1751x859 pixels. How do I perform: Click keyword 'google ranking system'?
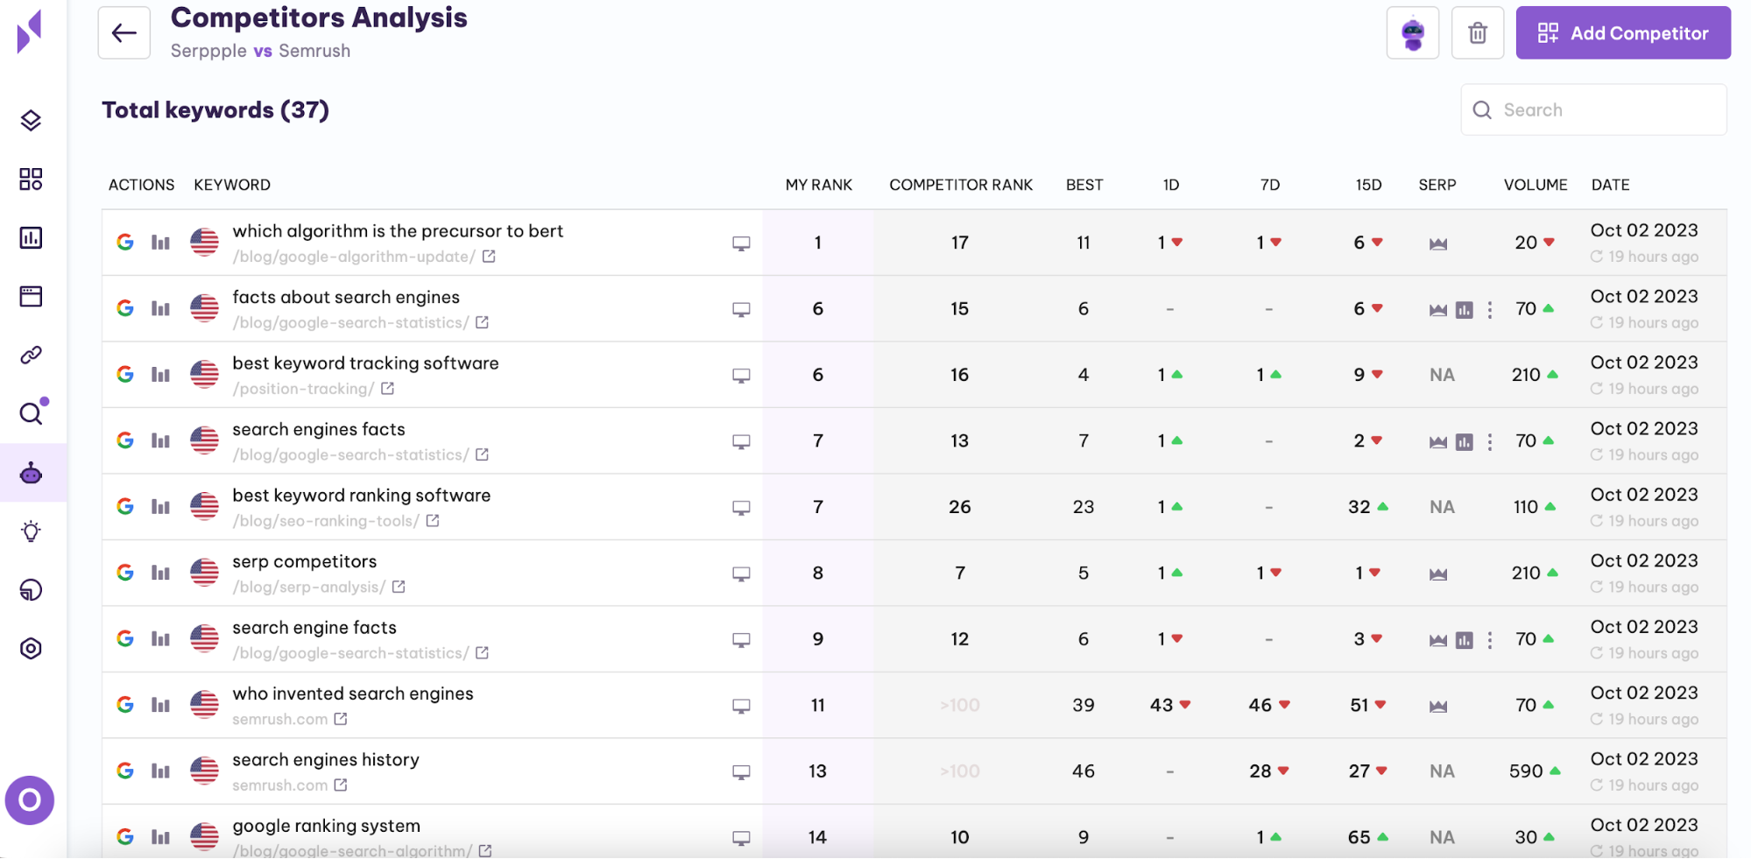(x=326, y=826)
